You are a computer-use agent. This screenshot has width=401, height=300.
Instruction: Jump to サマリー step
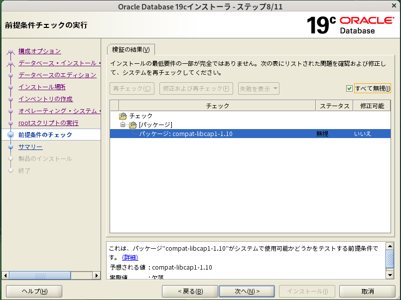click(x=30, y=147)
